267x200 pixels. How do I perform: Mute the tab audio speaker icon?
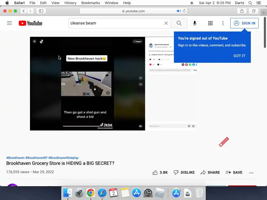coord(179,11)
